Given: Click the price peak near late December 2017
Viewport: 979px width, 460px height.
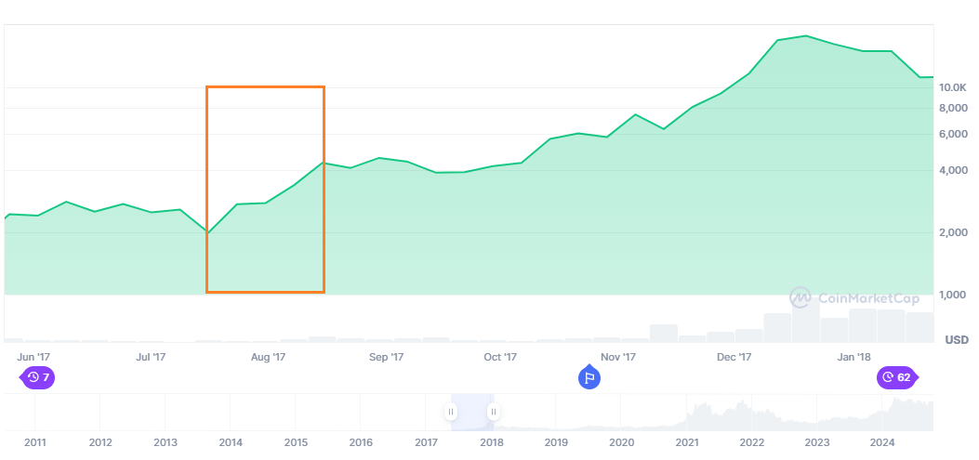Looking at the screenshot, I should 805,36.
